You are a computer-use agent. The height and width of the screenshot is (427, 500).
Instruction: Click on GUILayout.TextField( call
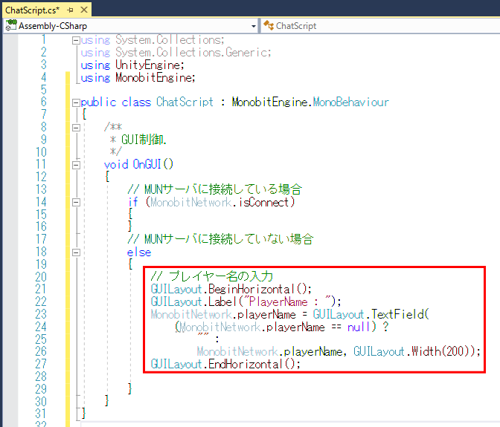tap(371, 314)
